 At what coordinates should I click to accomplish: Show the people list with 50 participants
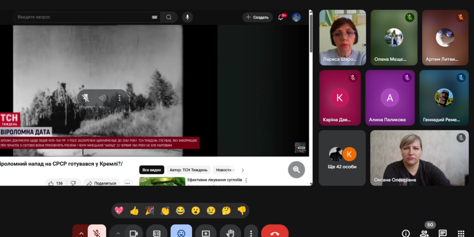tap(424, 233)
